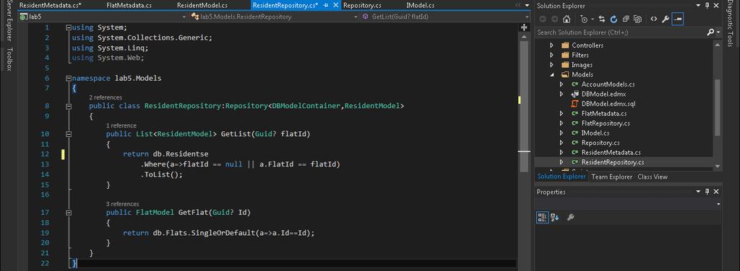
Task: Click the Images folder icon
Action: 565,65
